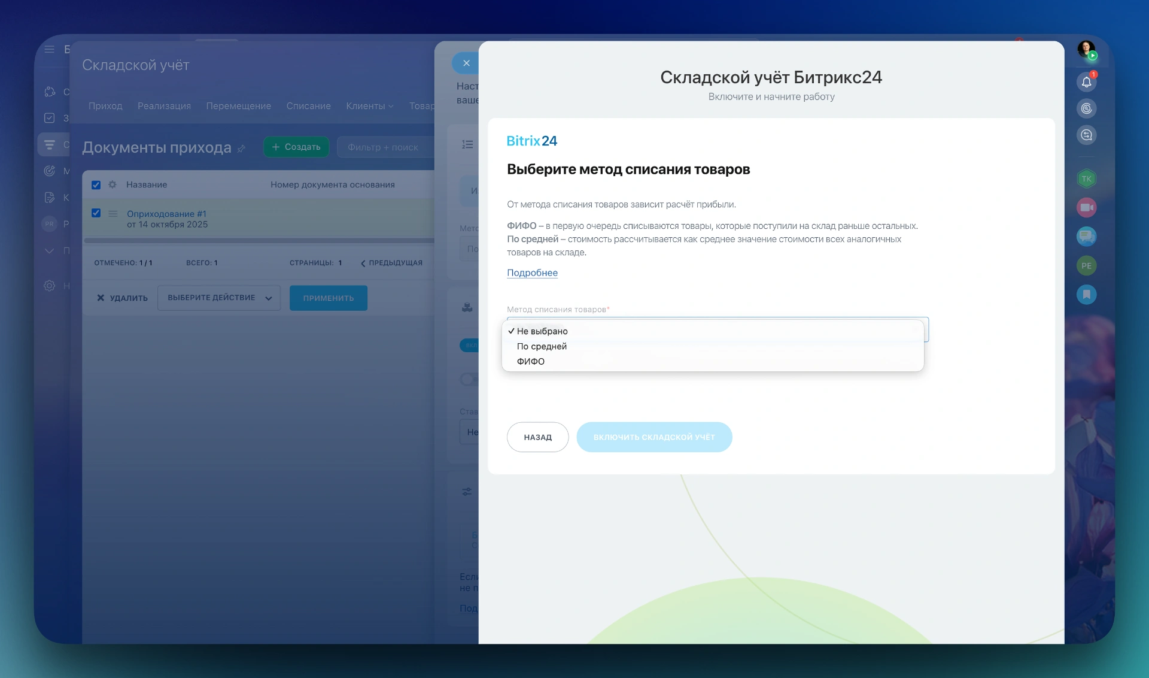Screen dimensions: 1149x678
Task: Toggle the select-all checkbox in table header
Action: click(x=96, y=184)
